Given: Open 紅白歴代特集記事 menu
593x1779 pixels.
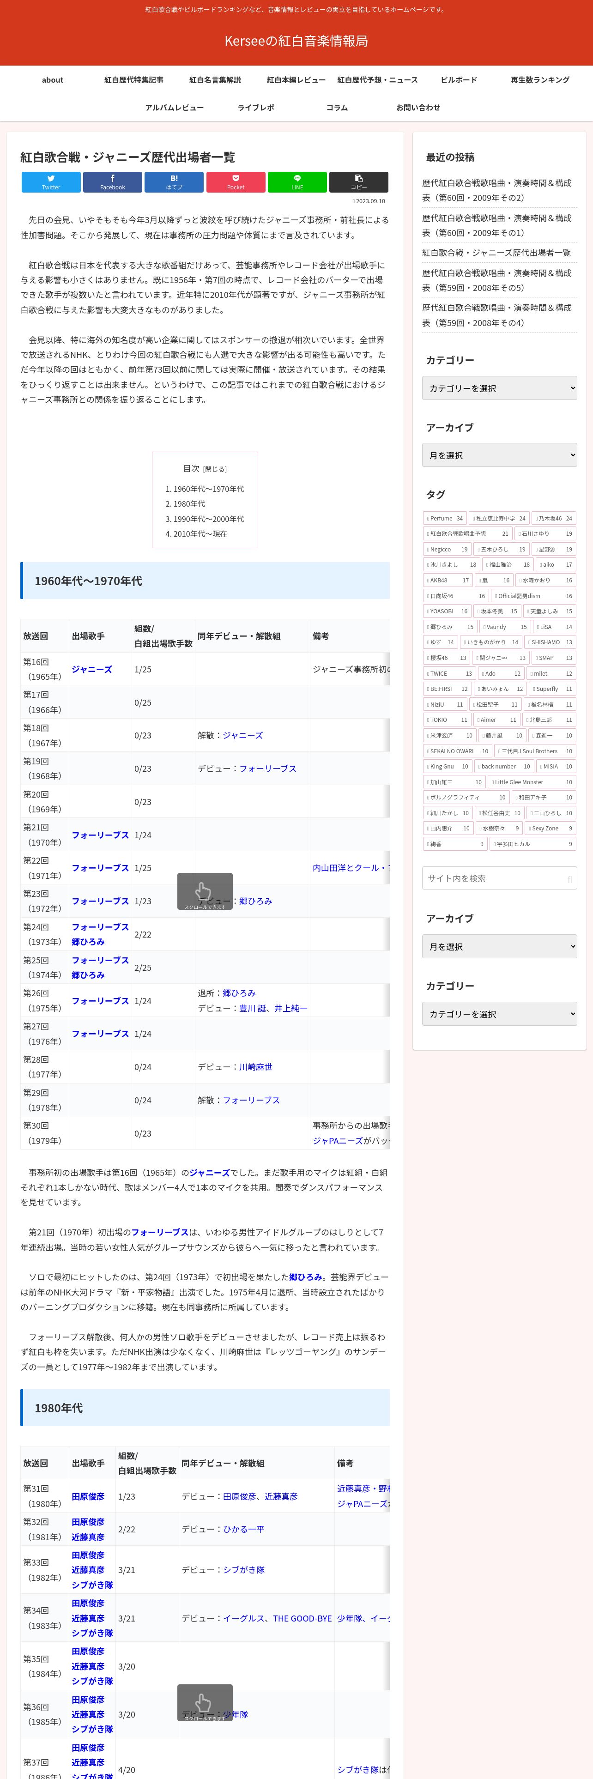Looking at the screenshot, I should tap(134, 80).
